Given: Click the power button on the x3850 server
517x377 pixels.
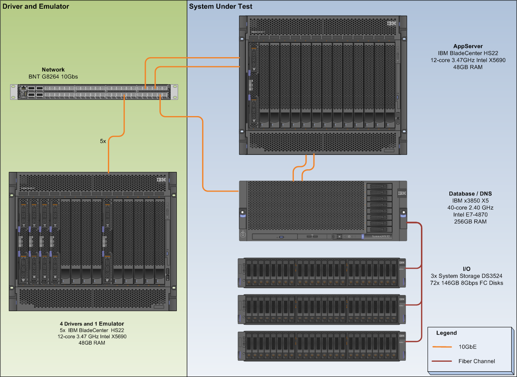Looking at the screenshot, I should (243, 235).
